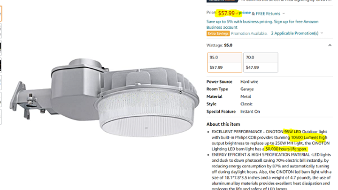Click the main barn light product image

point(104,97)
